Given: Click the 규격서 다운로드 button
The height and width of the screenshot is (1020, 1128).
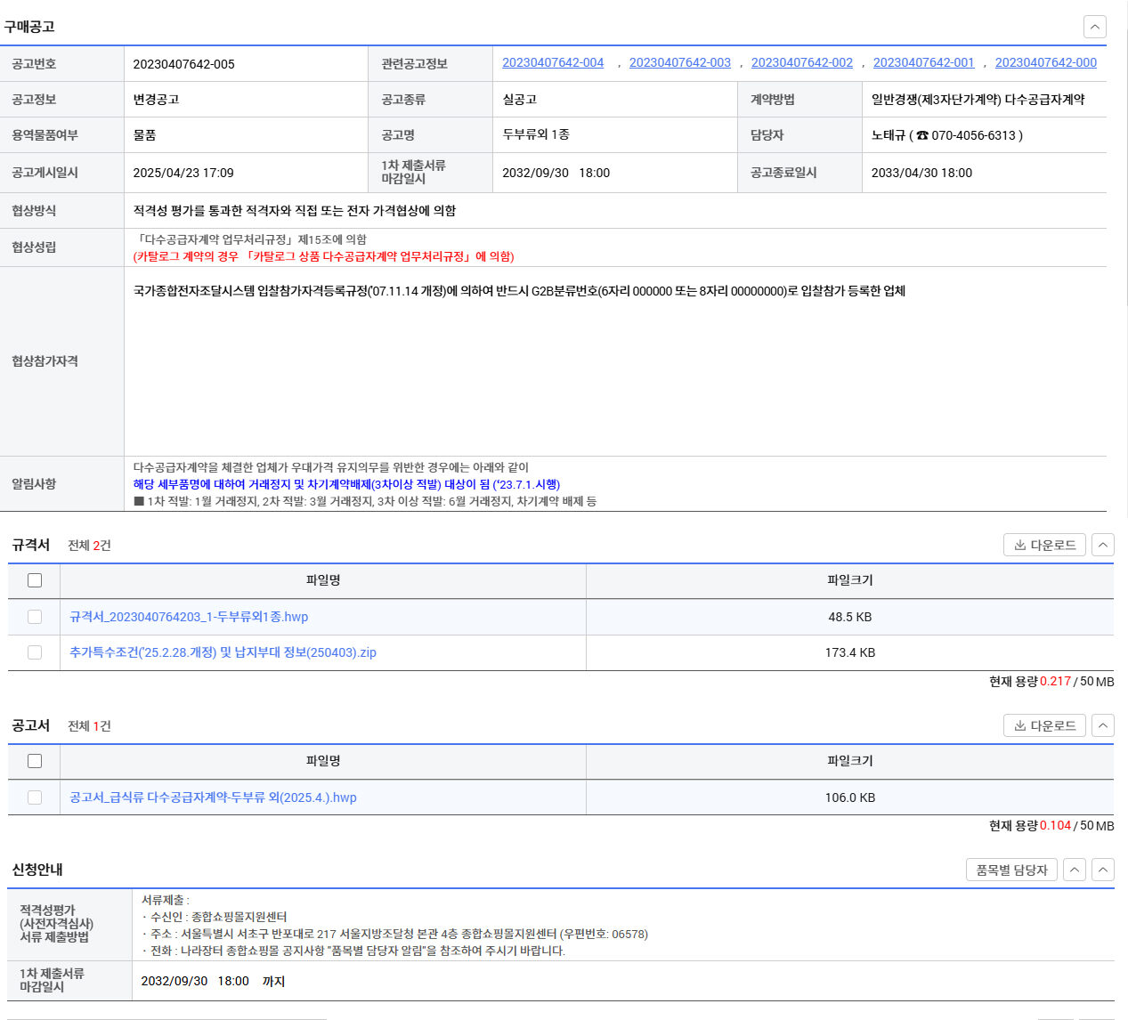Looking at the screenshot, I should 1044,545.
